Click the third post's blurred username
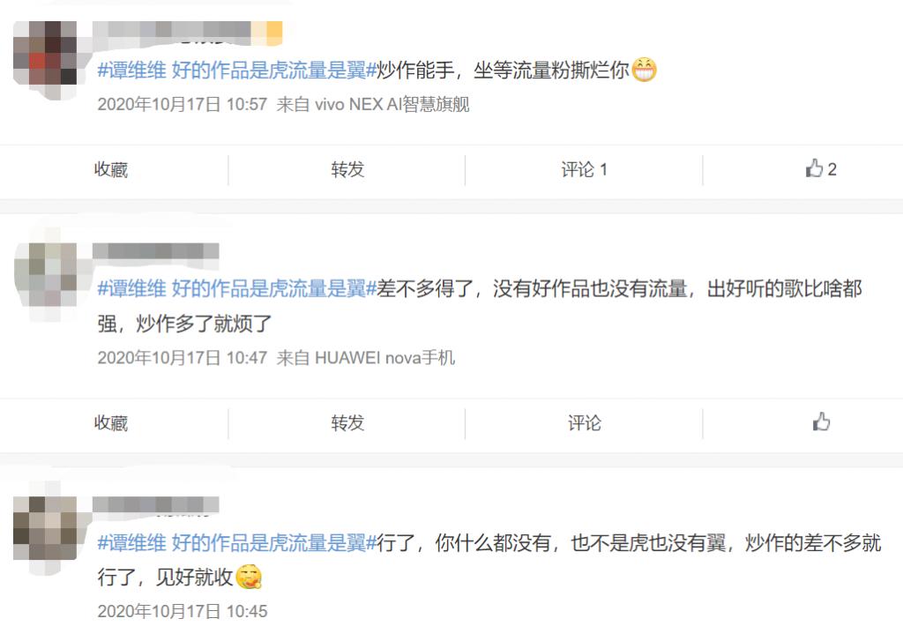Screen dimensions: 903x626 [x=155, y=504]
